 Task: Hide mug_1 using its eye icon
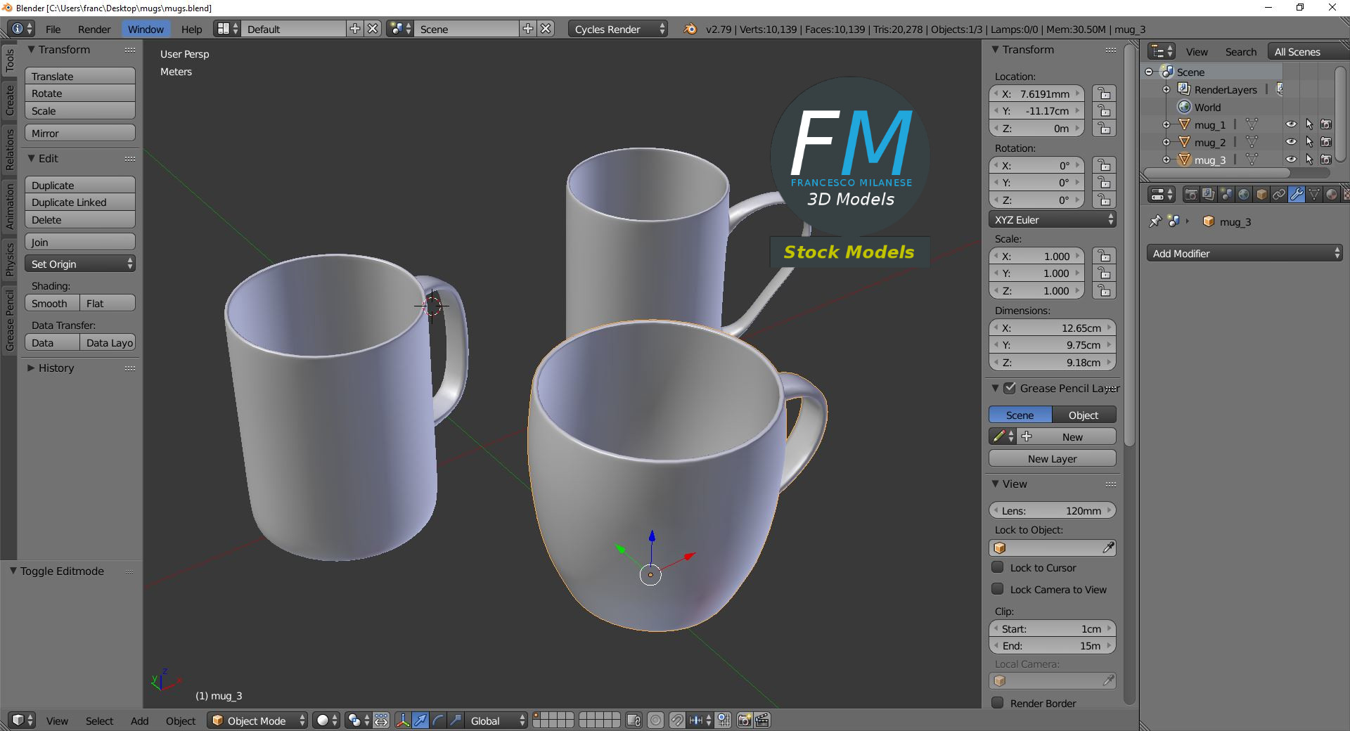[1291, 124]
